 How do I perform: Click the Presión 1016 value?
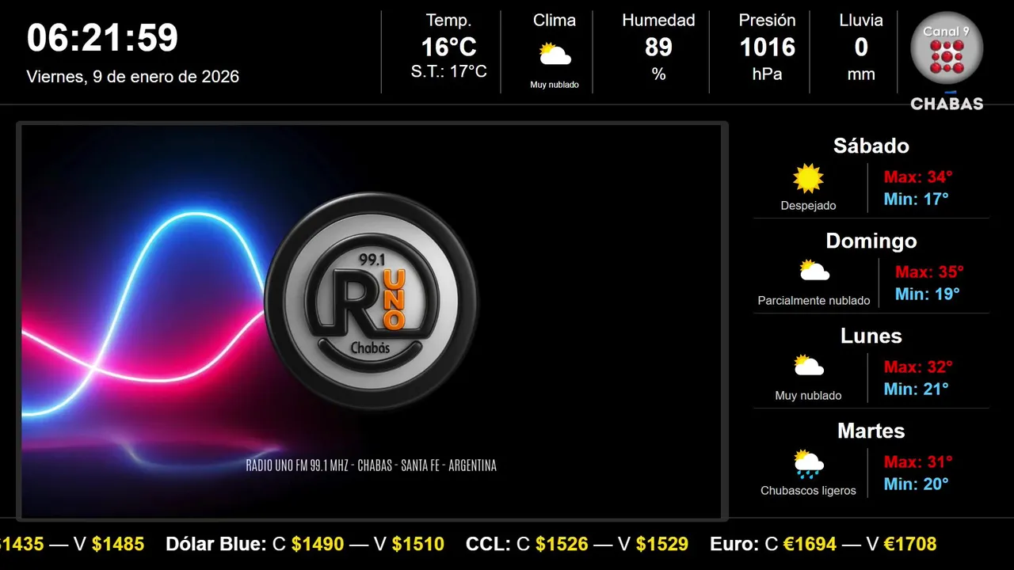click(767, 47)
